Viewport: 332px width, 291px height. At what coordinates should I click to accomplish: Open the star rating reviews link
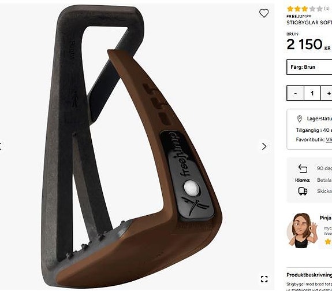pos(308,9)
